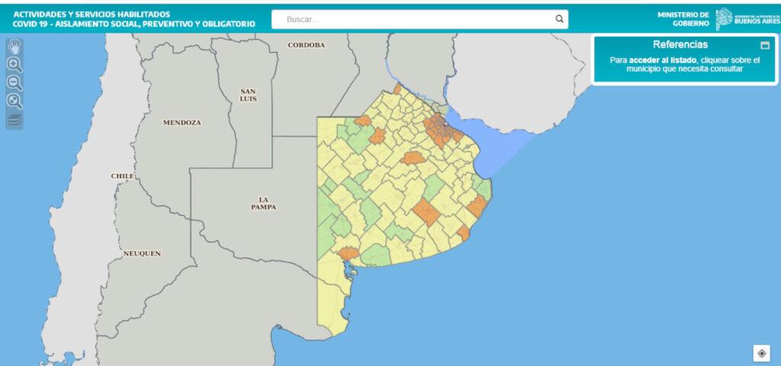Click the Ministerio de Gobierno header text
The width and height of the screenshot is (781, 366).
pos(683,18)
